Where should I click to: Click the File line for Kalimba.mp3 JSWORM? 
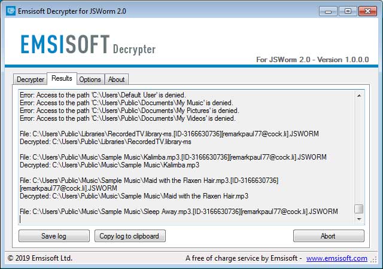click(173, 157)
